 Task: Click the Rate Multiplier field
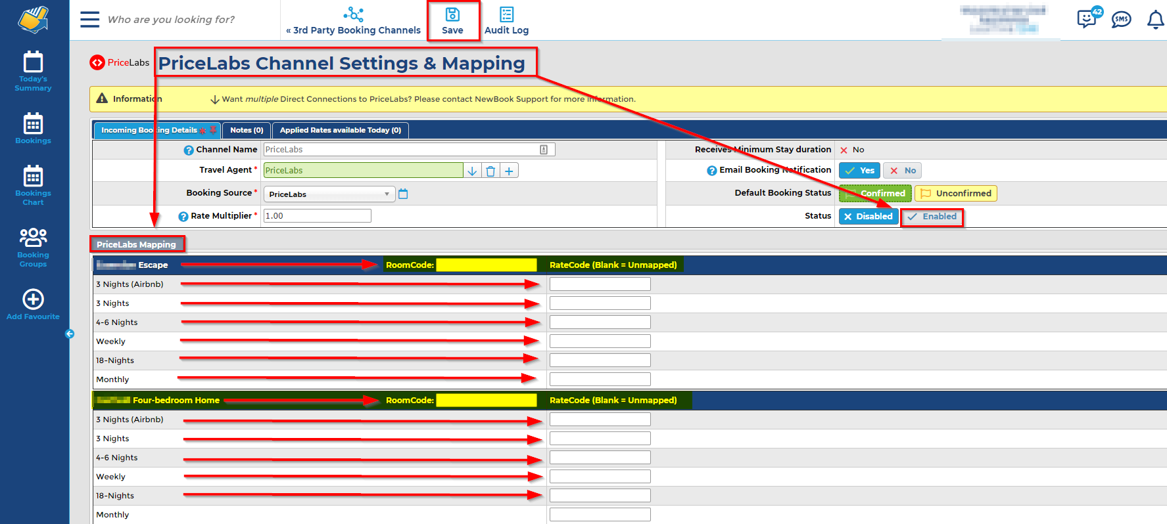[318, 216]
